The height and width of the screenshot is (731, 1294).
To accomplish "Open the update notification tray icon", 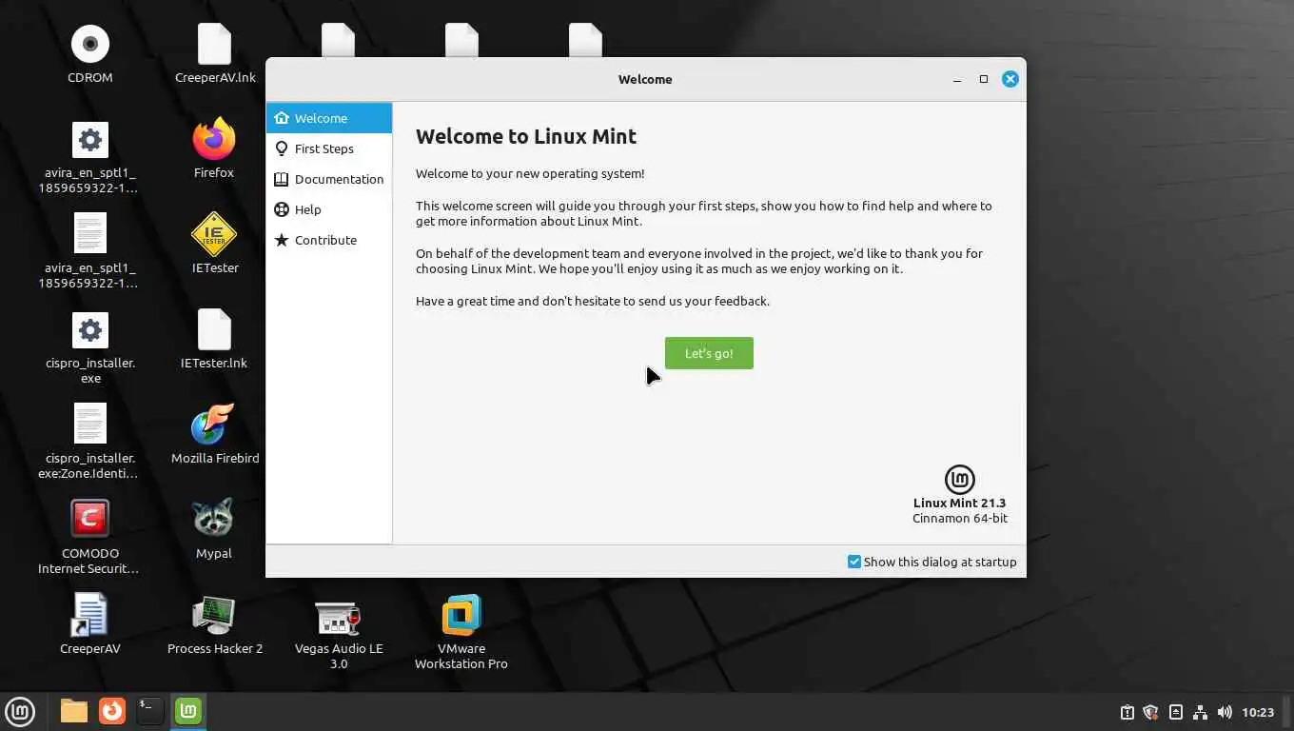I will (x=1127, y=712).
